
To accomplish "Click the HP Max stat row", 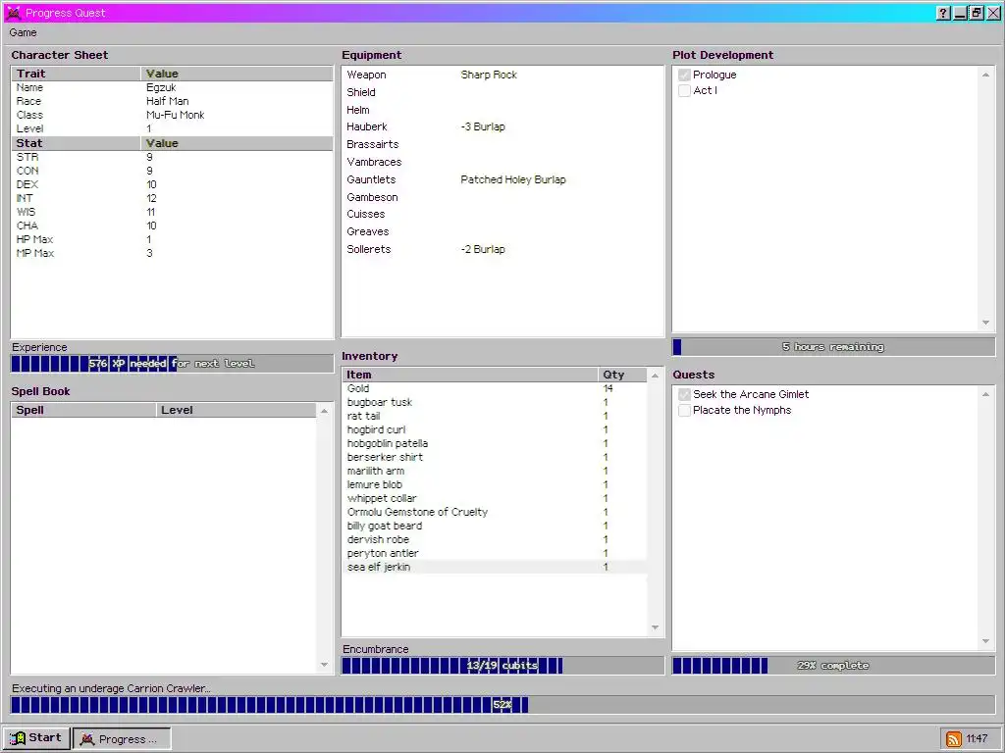I will 172,239.
